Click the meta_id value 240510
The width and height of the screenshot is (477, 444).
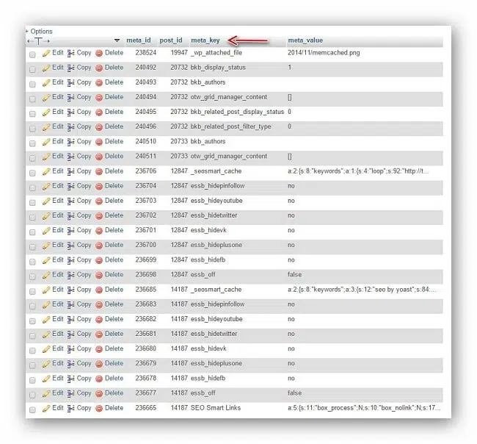tap(146, 141)
